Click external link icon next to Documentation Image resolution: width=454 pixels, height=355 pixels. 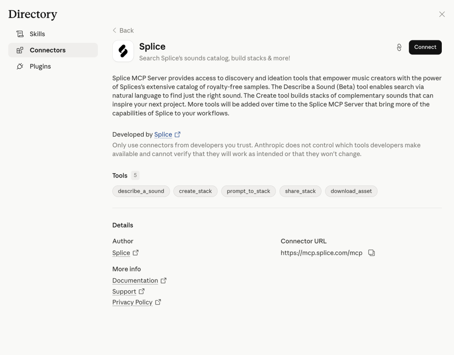164,281
